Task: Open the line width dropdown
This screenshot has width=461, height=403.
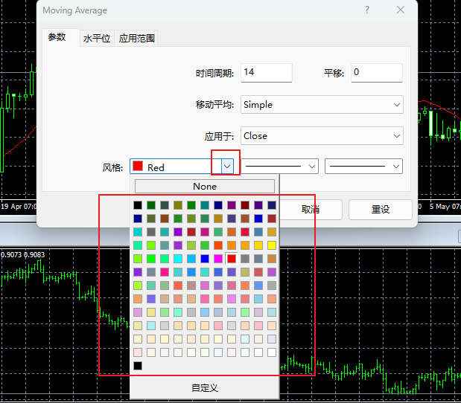Action: (364, 167)
